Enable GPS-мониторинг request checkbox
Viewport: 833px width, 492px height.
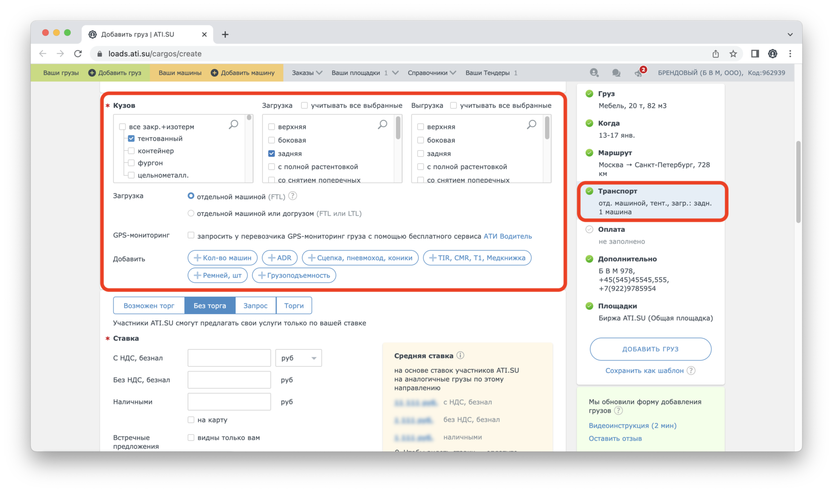click(191, 236)
